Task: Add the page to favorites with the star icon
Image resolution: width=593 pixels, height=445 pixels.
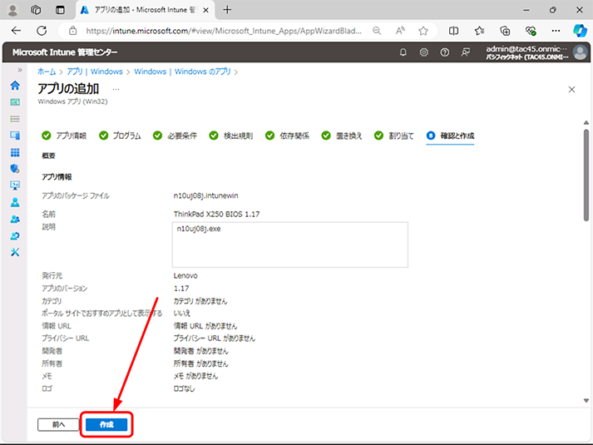Action: (423, 31)
